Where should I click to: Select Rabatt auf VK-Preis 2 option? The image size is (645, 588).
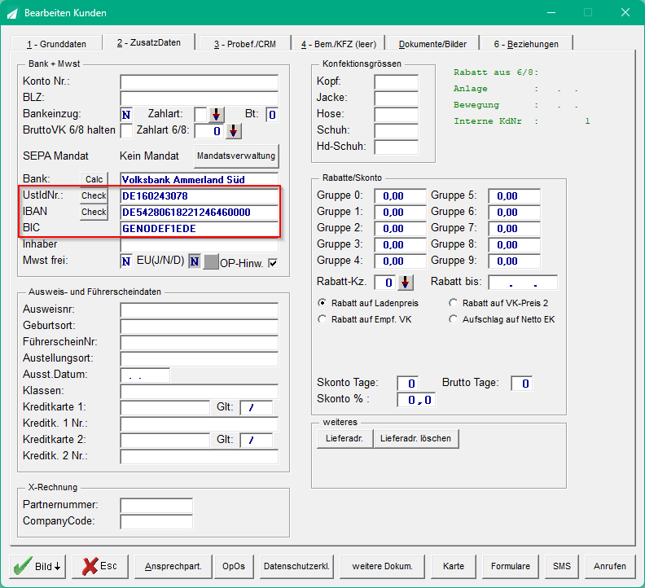[453, 303]
